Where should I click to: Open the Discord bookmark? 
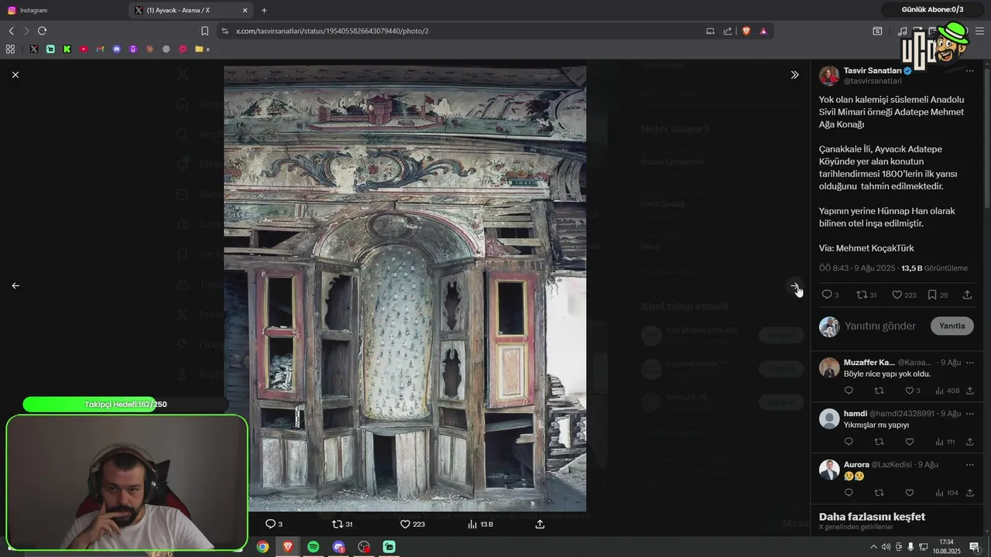[117, 49]
